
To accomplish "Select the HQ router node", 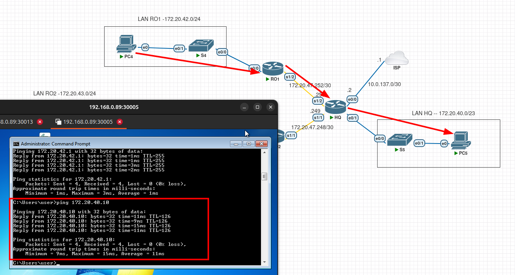I will 335,107.
